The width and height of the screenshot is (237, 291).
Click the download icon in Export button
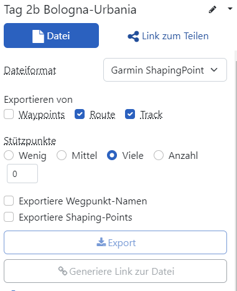[x=101, y=242]
